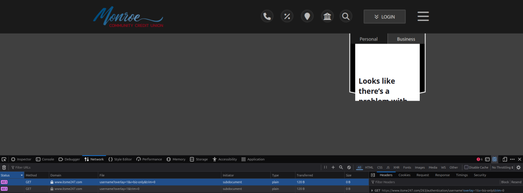This screenshot has width=523, height=193.
Task: Select the Response details tab
Action: coord(442,175)
